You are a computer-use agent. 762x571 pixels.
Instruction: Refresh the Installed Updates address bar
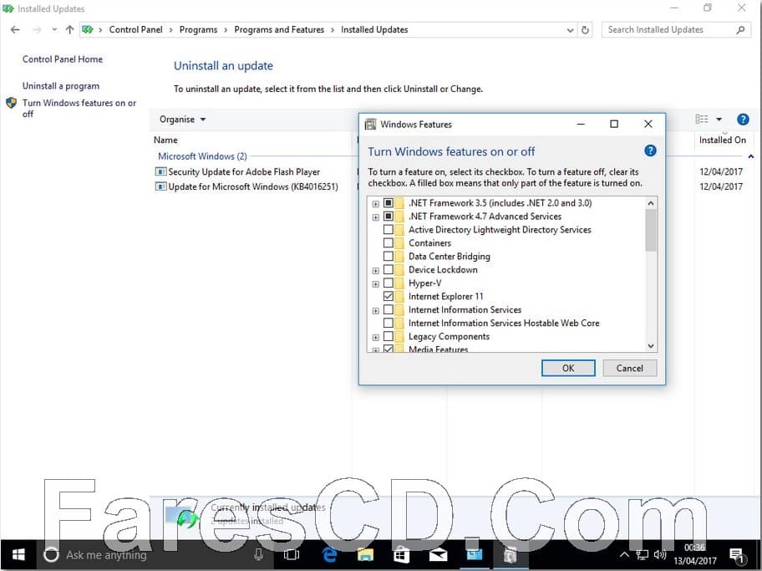coord(585,30)
